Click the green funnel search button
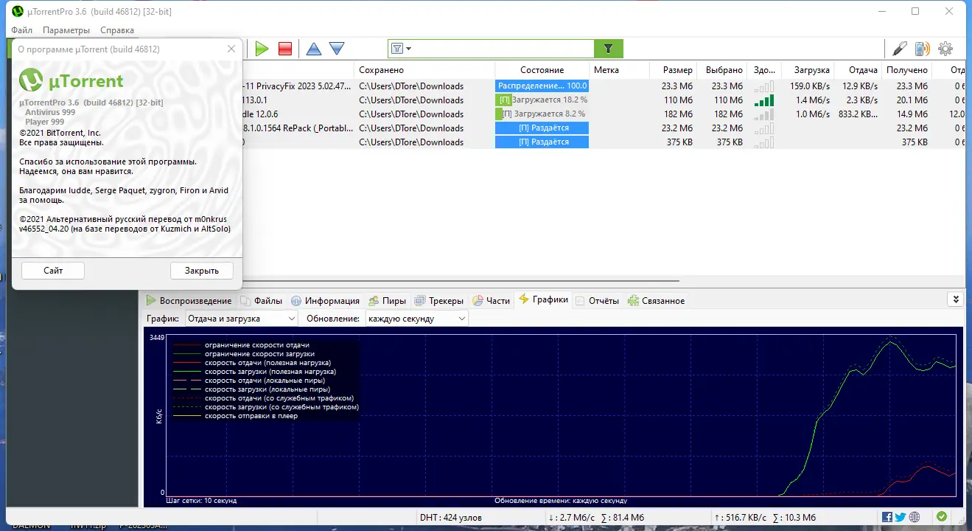972x531 pixels. pos(609,49)
